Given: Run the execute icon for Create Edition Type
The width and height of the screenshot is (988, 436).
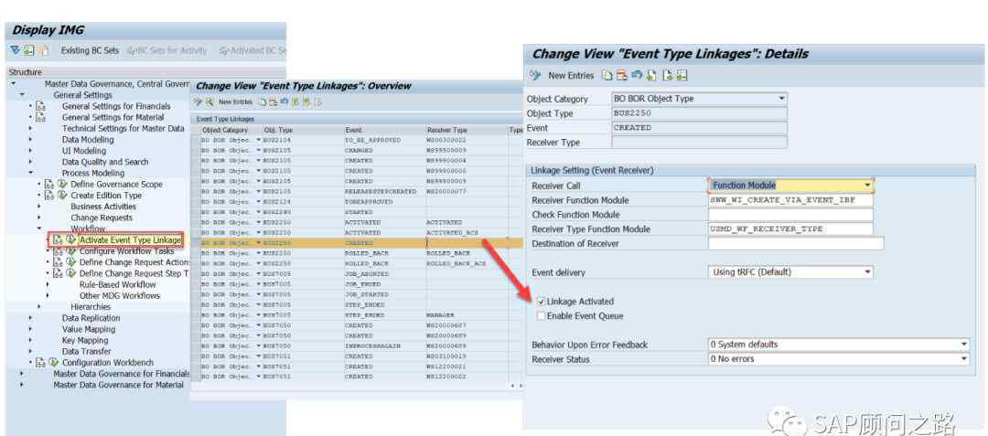Looking at the screenshot, I should (62, 195).
